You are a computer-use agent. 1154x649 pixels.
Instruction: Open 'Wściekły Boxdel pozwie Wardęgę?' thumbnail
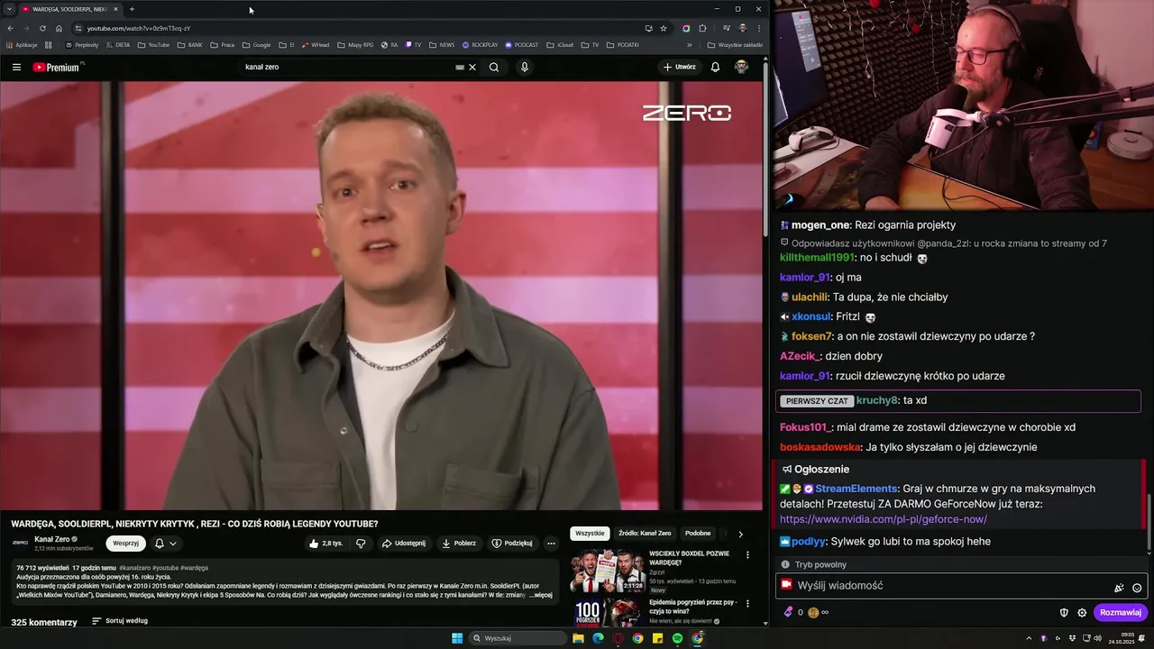[607, 571]
